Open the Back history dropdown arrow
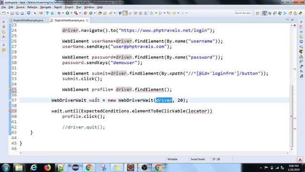 coord(178,13)
